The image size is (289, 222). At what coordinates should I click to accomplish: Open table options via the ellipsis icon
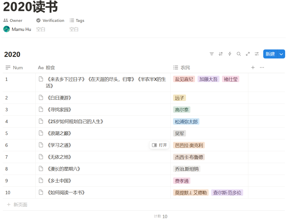262,67
